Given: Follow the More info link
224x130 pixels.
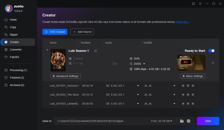Looking at the screenshot, I should pos(183,22).
